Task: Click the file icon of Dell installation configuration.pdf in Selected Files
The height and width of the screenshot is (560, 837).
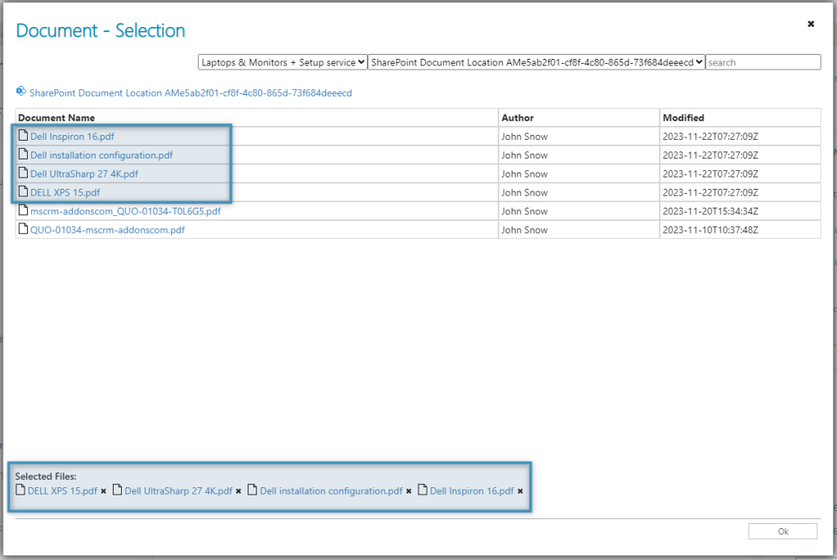Action: 253,490
